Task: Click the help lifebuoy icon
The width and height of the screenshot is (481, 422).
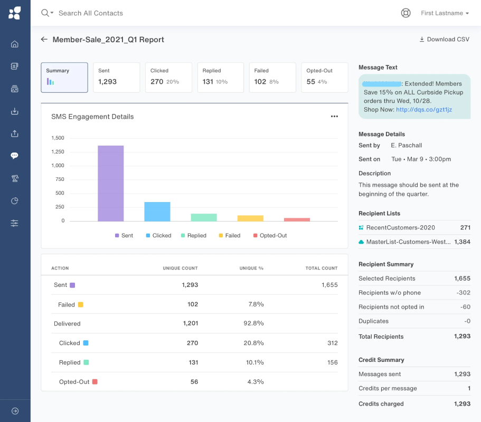Action: click(405, 13)
